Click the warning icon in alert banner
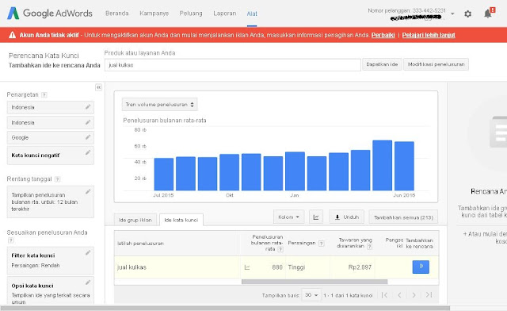 12,35
